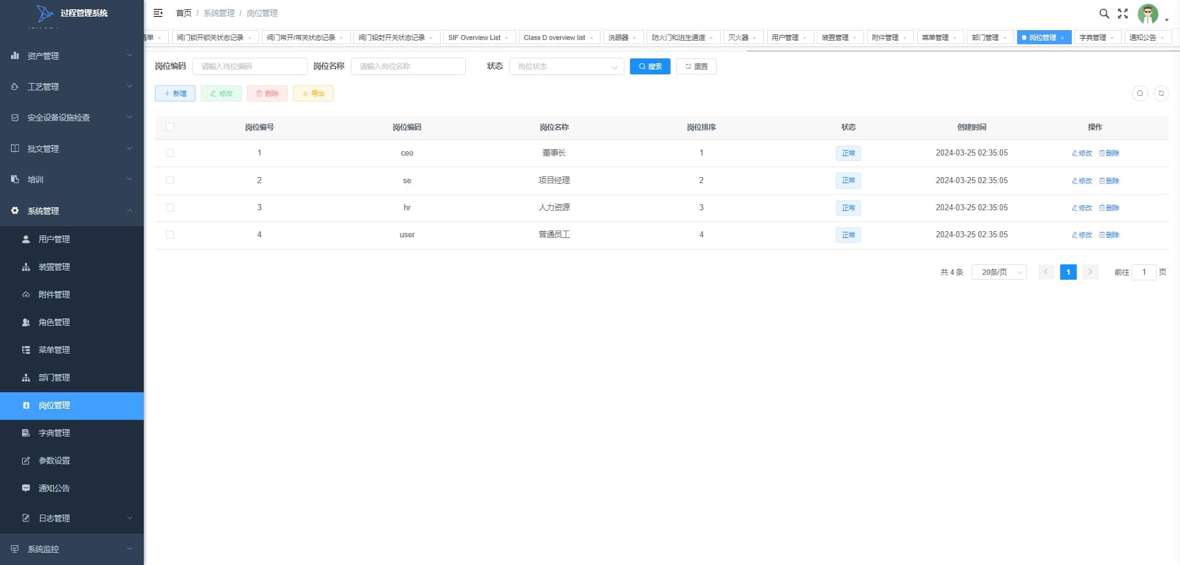Click the red 删除 toolbar button

[x=267, y=93]
